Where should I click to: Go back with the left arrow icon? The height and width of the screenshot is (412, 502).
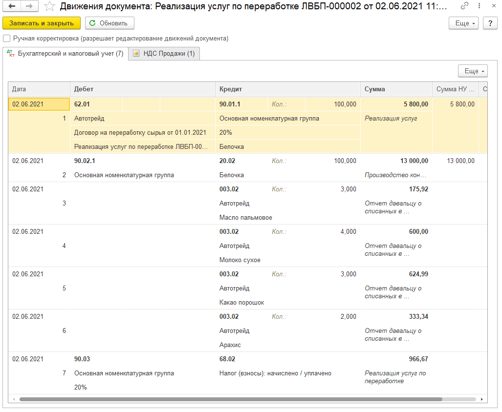(x=12, y=6)
